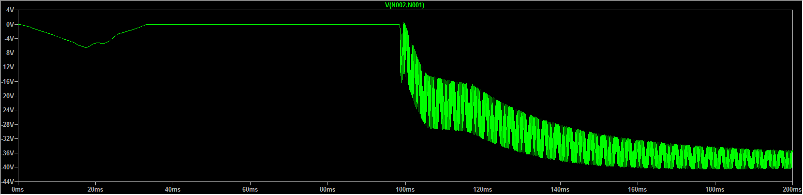Click the -20V vertical axis label
Viewport: 803px width, 195px height.
point(8,96)
